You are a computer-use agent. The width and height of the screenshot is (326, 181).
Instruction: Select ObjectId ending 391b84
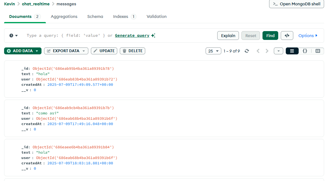tap(73, 147)
